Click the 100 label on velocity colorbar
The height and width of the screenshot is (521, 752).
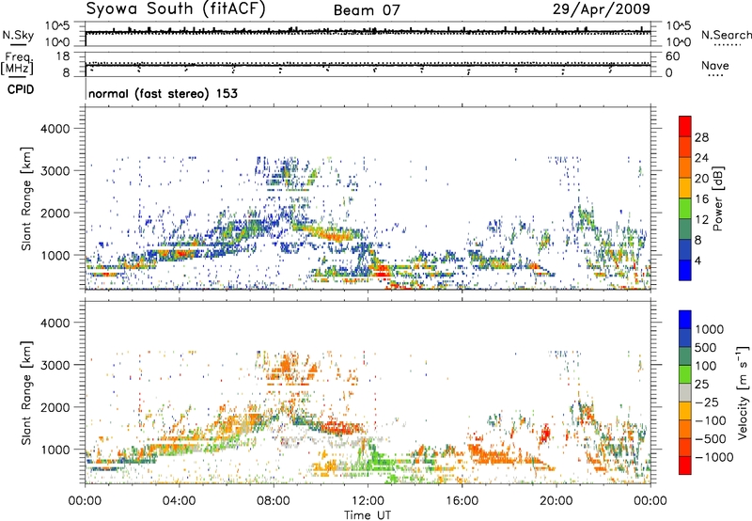click(708, 366)
